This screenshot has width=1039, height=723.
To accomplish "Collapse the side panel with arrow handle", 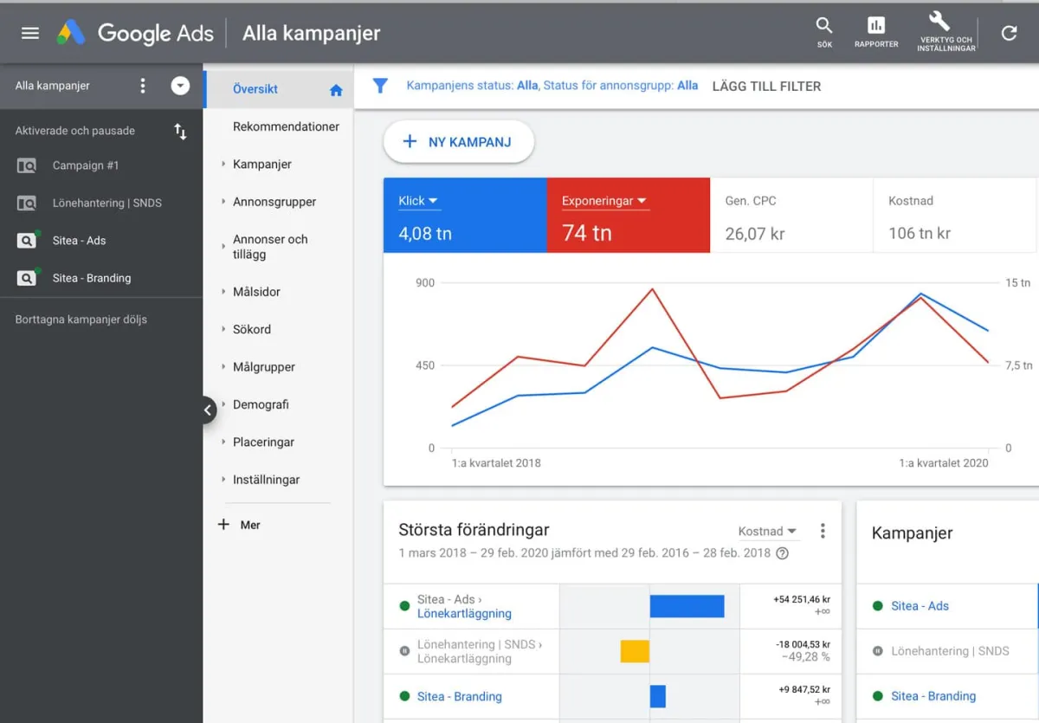I will (x=208, y=410).
